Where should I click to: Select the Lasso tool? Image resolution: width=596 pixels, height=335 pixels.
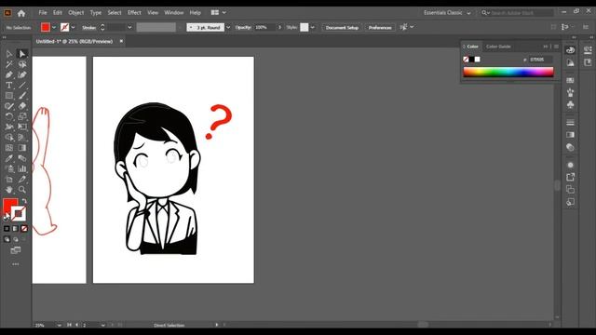22,64
